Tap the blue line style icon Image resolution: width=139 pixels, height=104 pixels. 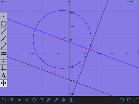[x=27, y=100]
